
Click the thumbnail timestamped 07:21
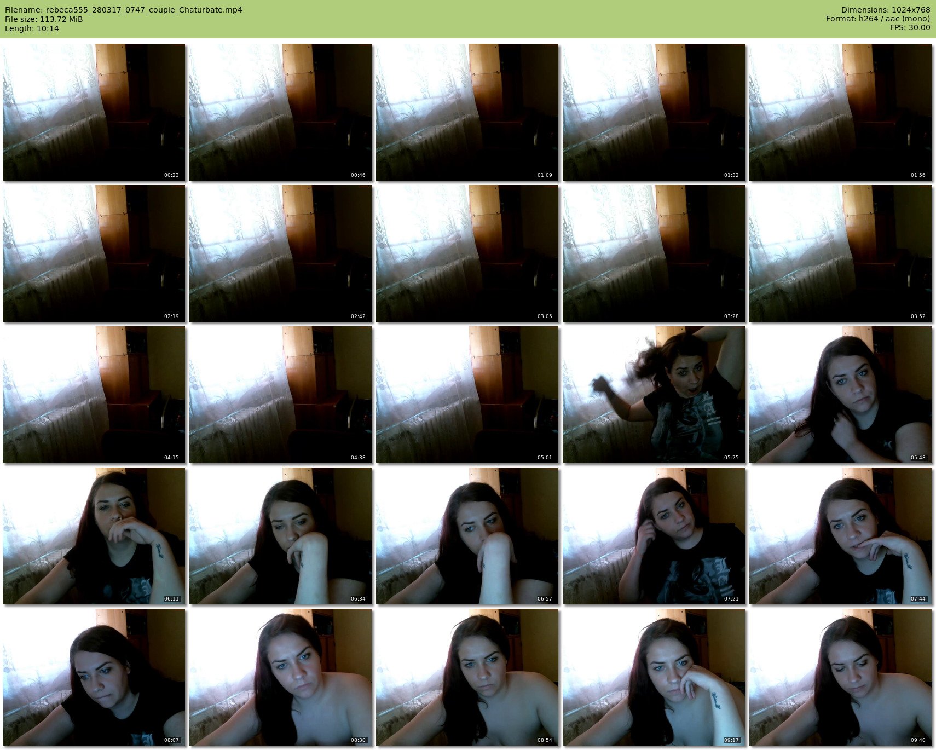[x=654, y=536]
